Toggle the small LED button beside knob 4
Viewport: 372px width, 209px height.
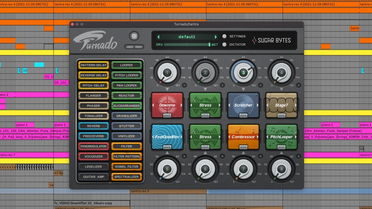click(x=298, y=85)
